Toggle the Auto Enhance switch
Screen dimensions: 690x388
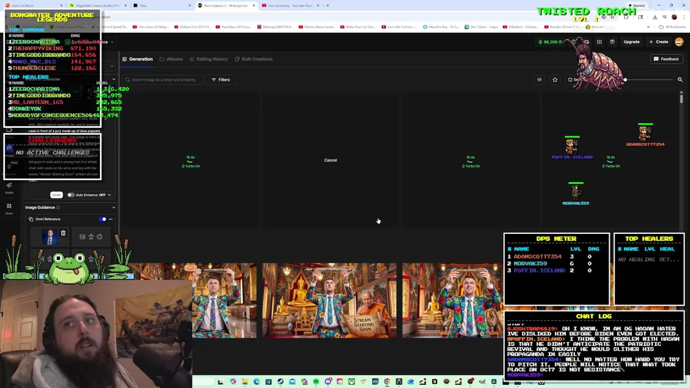pos(71,195)
